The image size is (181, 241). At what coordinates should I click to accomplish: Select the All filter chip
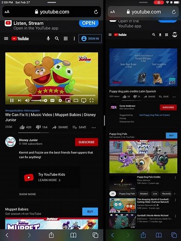113,194
